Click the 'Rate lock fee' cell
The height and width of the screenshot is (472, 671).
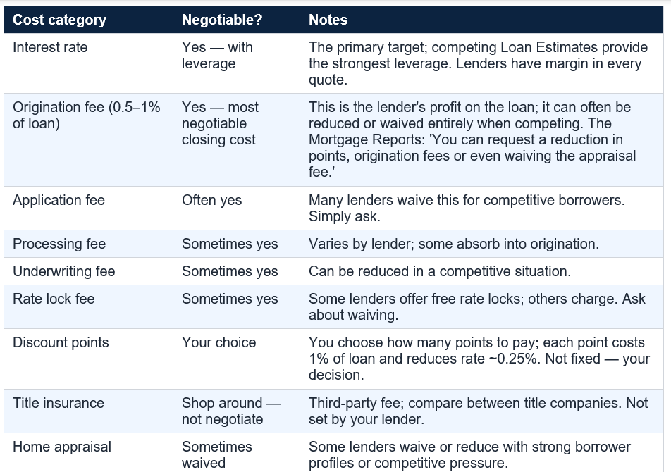(89, 306)
